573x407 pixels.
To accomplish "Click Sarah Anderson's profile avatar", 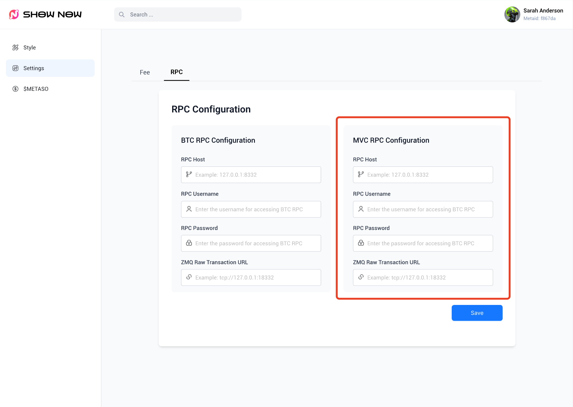I will pos(512,14).
